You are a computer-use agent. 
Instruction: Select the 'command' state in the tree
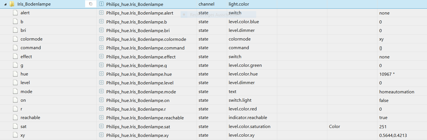point(31,48)
